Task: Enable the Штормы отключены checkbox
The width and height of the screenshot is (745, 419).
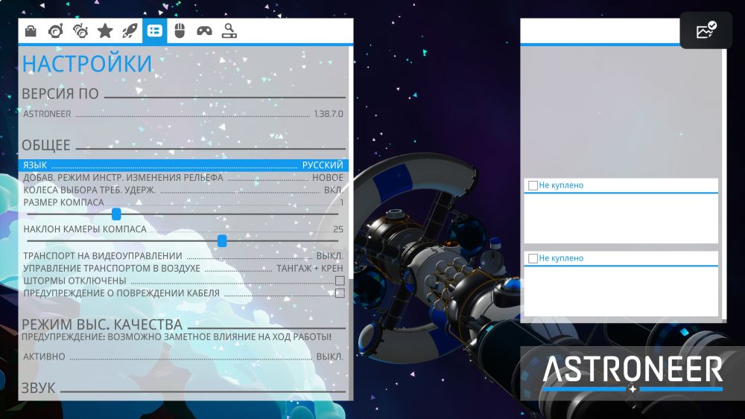Action: (340, 281)
